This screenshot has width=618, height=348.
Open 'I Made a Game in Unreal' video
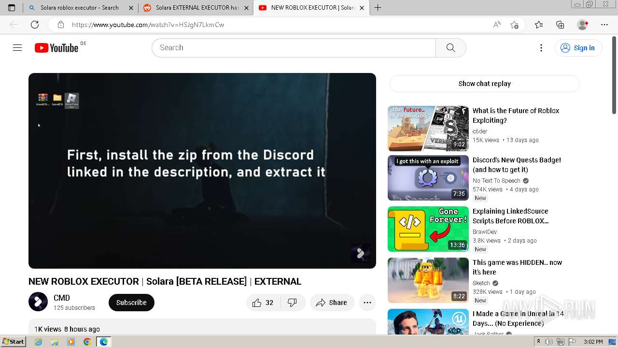coord(518,319)
